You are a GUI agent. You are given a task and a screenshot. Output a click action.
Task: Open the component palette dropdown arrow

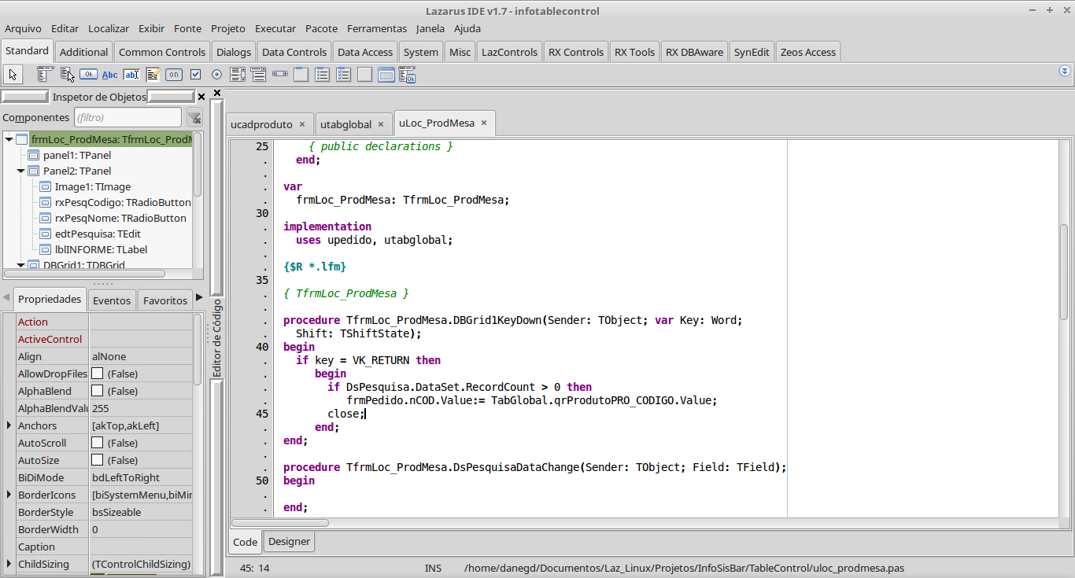click(1065, 71)
